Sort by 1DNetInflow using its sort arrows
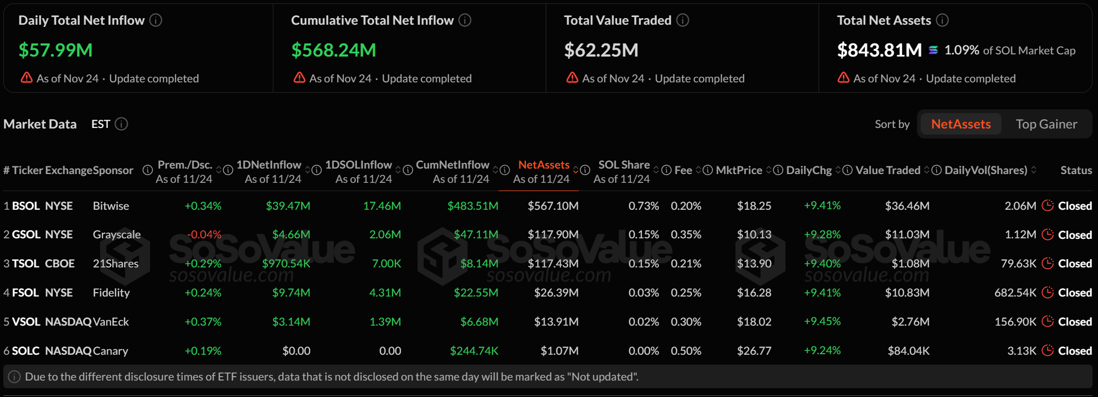 click(308, 170)
